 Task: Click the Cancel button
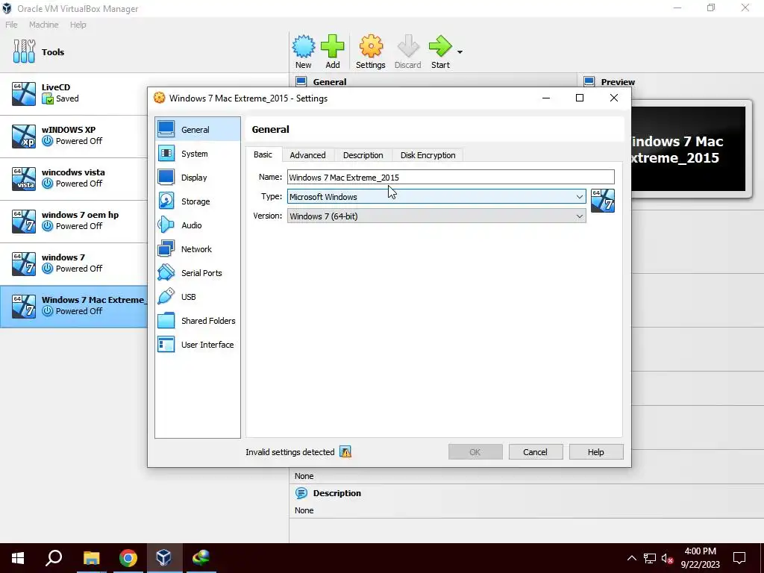536,451
